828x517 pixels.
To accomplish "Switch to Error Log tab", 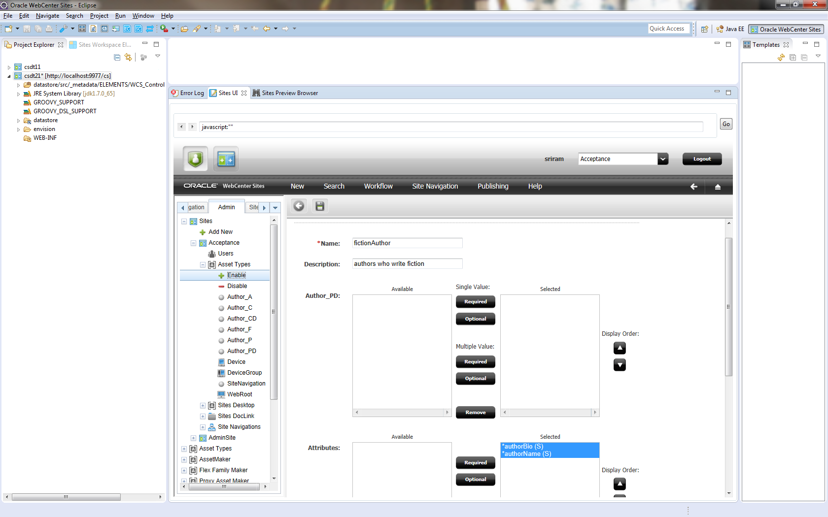I will click(188, 93).
